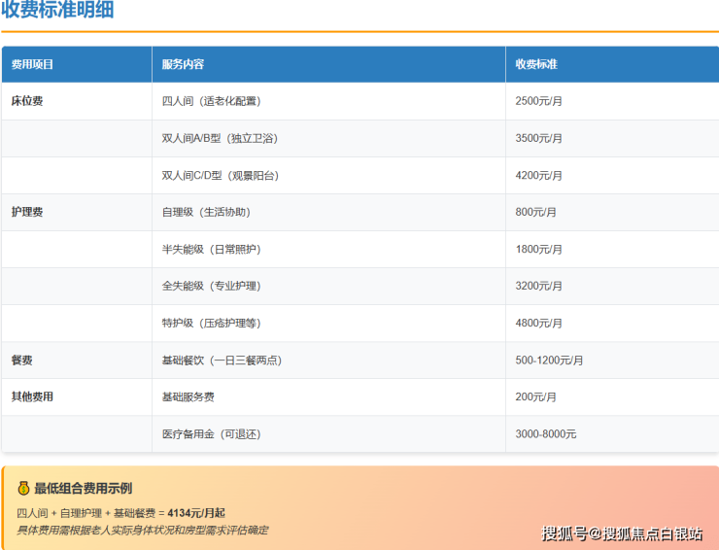Click the 3000-8000元 deposit amount

pos(545,433)
